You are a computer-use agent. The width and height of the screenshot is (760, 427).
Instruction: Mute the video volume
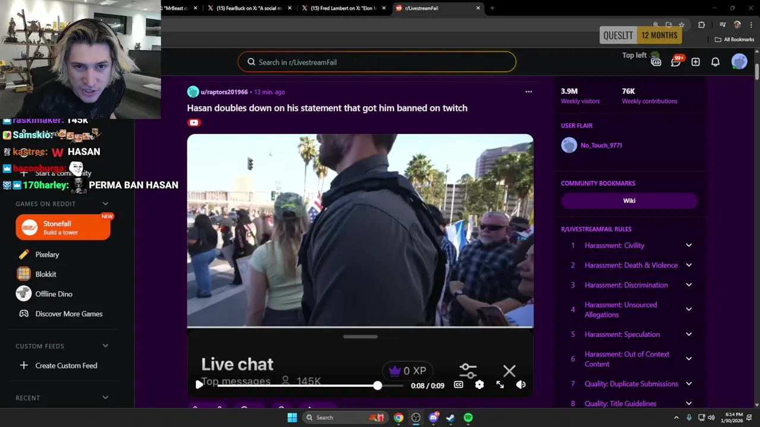pos(521,385)
